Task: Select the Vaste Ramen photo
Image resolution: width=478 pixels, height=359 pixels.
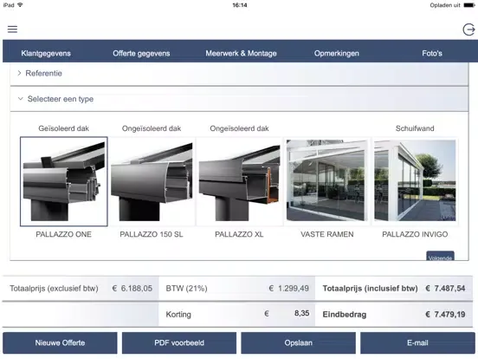Action: pyautogui.click(x=327, y=181)
